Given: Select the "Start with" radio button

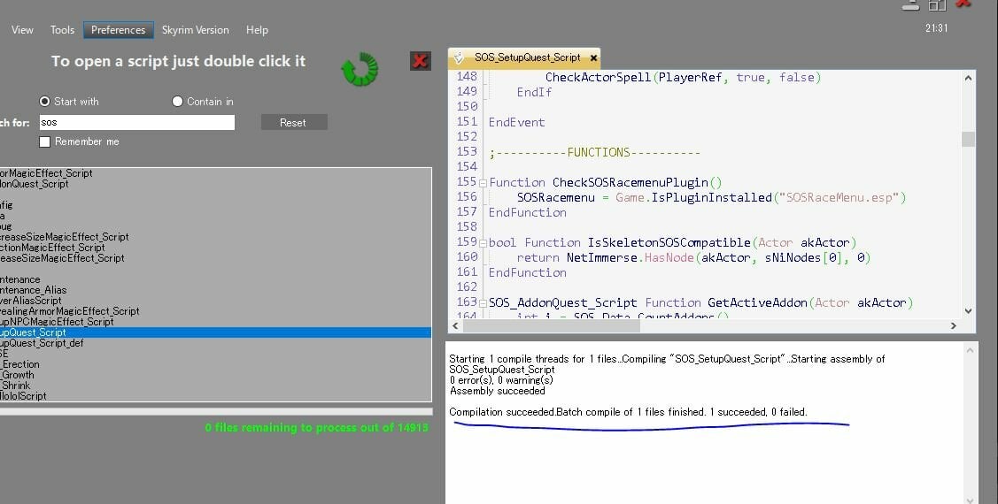Looking at the screenshot, I should [x=44, y=101].
